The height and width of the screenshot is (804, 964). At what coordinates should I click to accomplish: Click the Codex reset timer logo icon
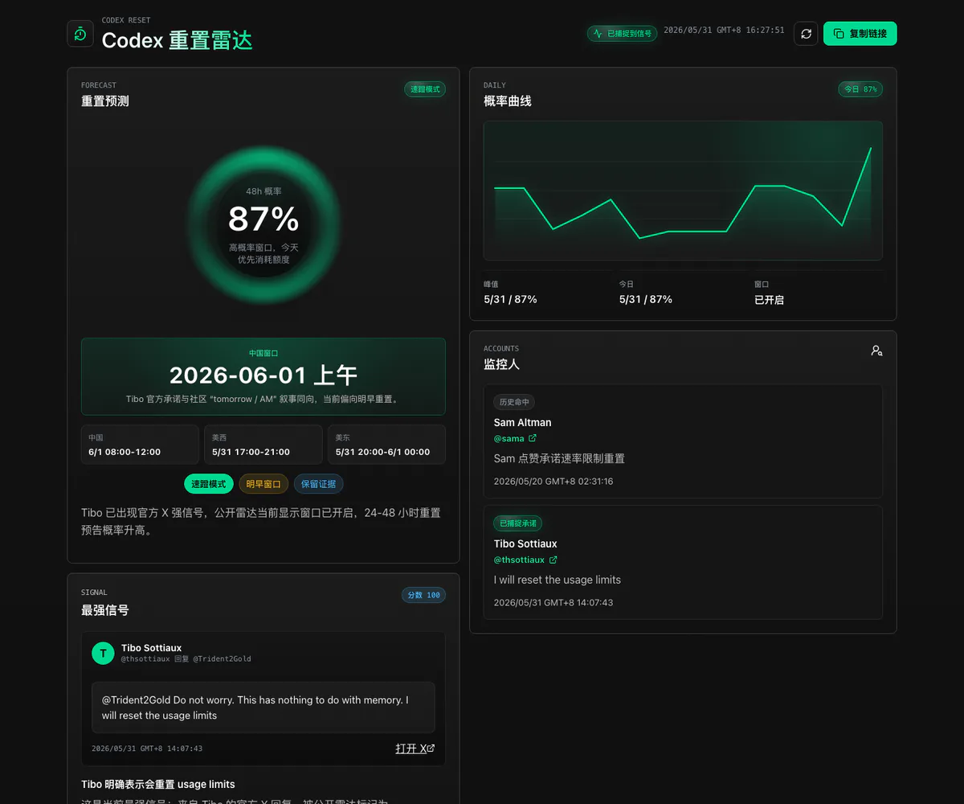click(80, 34)
